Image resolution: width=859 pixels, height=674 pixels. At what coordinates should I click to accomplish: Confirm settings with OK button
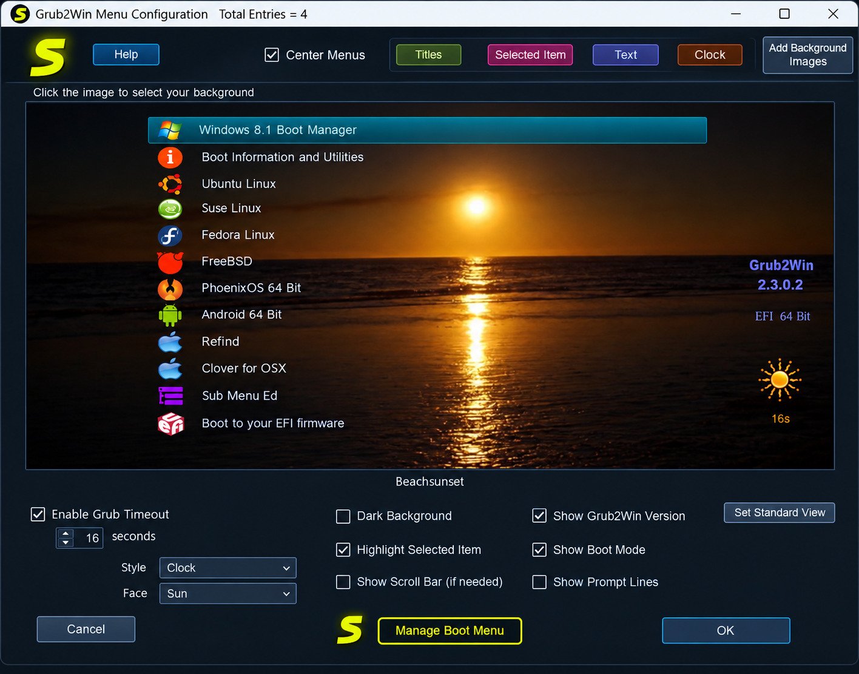coord(726,630)
